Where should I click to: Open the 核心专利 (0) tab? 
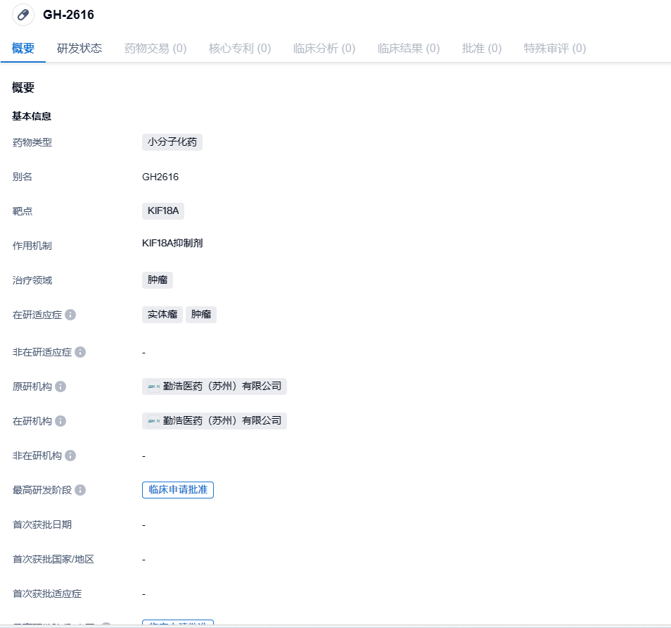point(240,48)
